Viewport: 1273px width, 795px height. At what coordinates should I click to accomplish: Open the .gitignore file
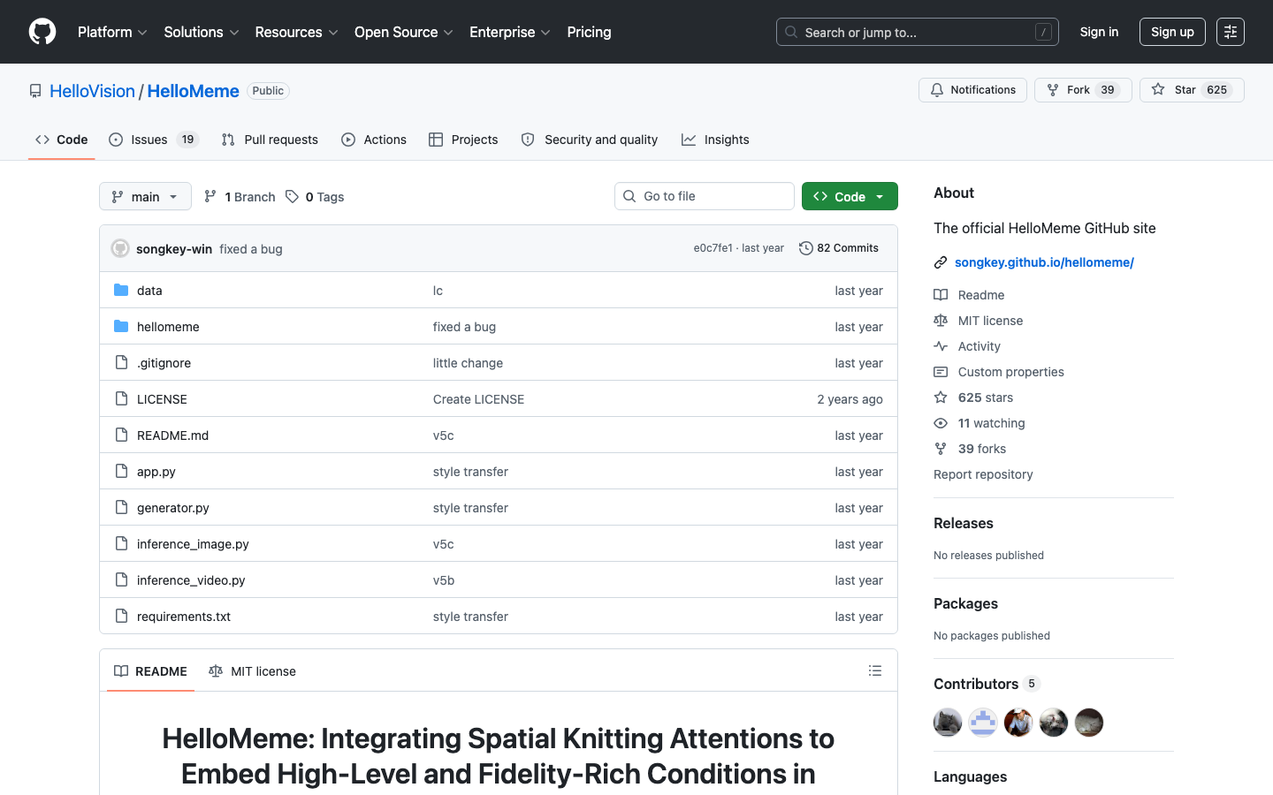164,362
